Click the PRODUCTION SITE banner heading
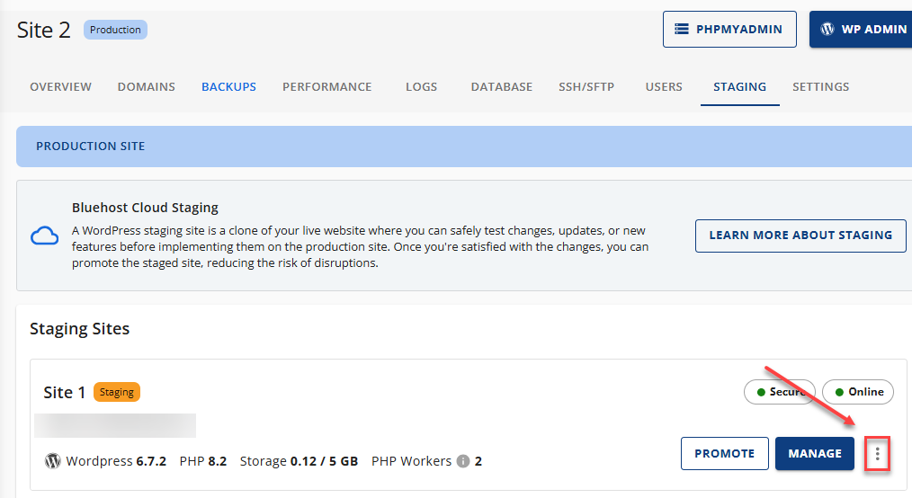This screenshot has height=498, width=912. [x=90, y=147]
